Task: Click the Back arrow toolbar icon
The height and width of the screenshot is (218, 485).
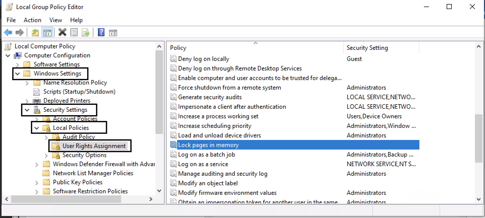Action: tap(8, 32)
